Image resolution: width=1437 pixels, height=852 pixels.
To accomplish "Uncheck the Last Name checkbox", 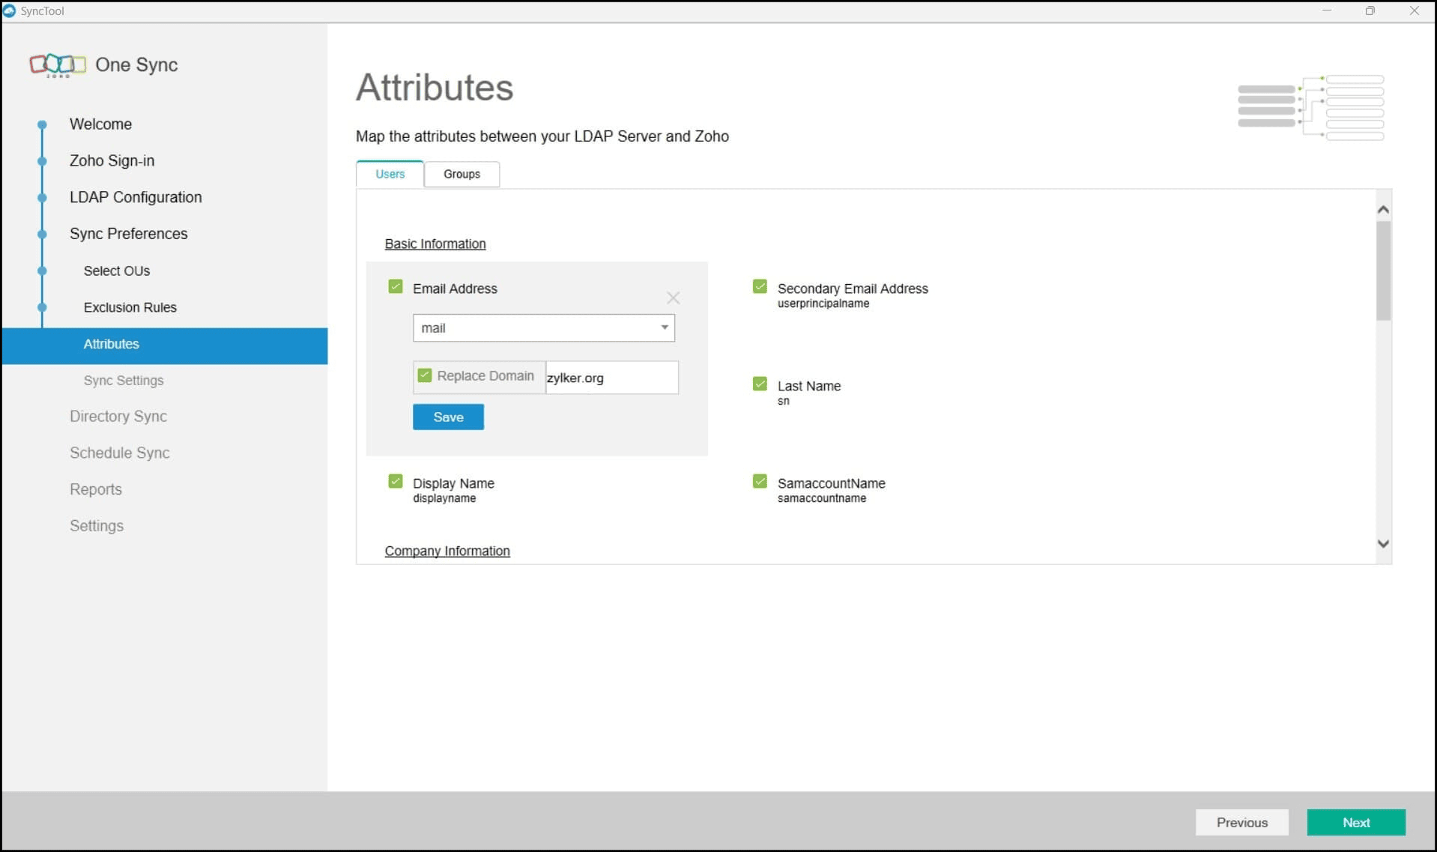I will click(x=760, y=384).
